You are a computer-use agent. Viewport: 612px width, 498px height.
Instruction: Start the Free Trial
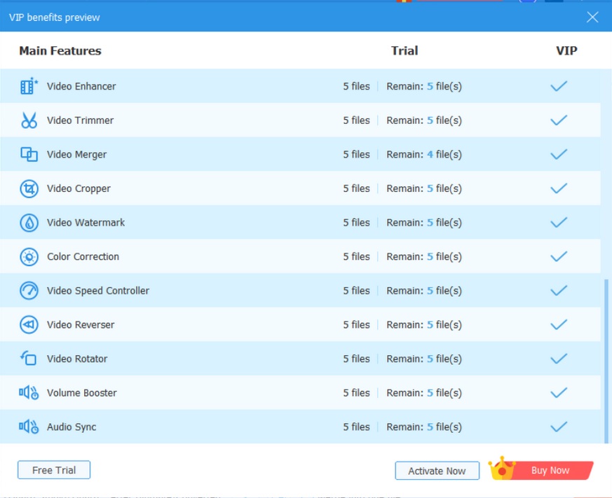click(x=54, y=470)
